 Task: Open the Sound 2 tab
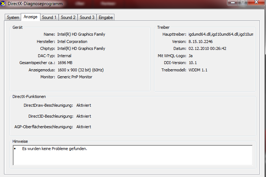pos(68,17)
